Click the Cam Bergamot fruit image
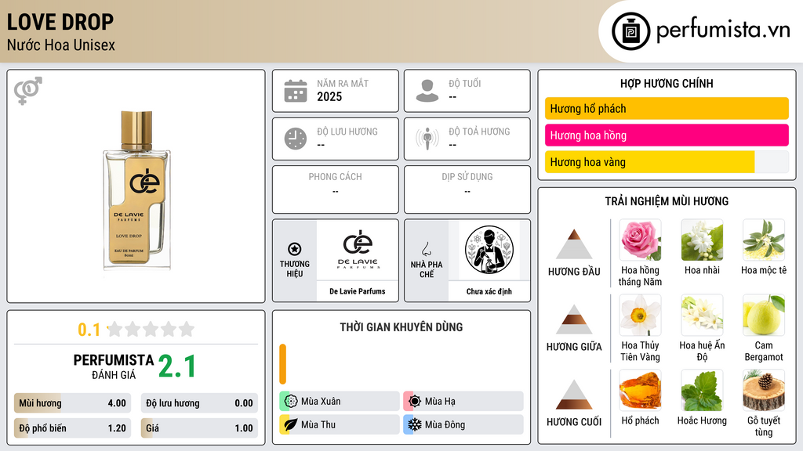The height and width of the screenshot is (451, 803). (x=764, y=316)
